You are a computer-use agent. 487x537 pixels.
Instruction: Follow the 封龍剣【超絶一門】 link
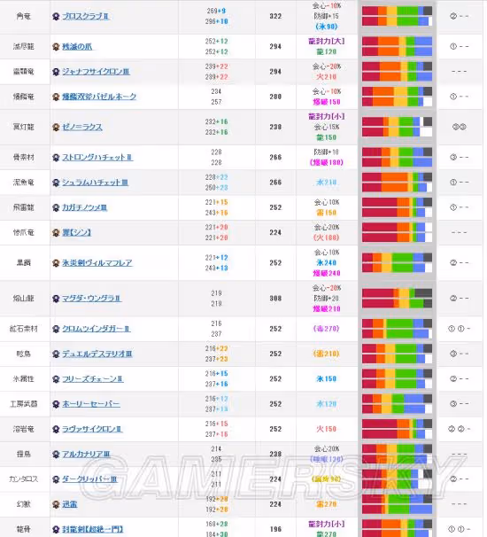(93, 529)
